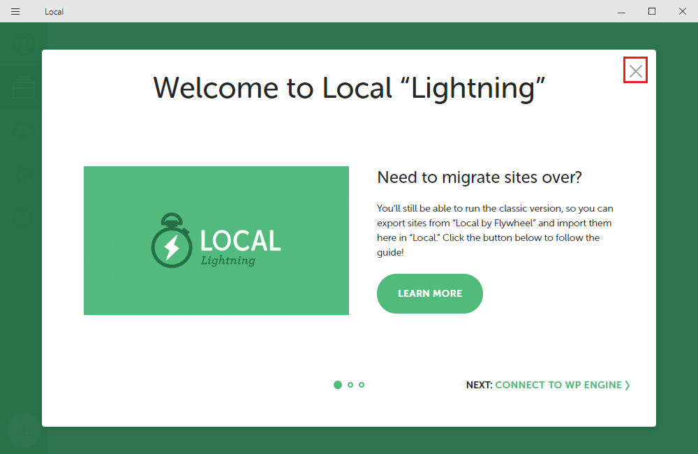The width and height of the screenshot is (698, 454).
Task: Click the "Welcome to Local Lightning" heading
Action: (349, 88)
